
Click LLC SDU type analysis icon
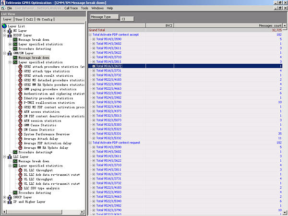(x=20, y=188)
